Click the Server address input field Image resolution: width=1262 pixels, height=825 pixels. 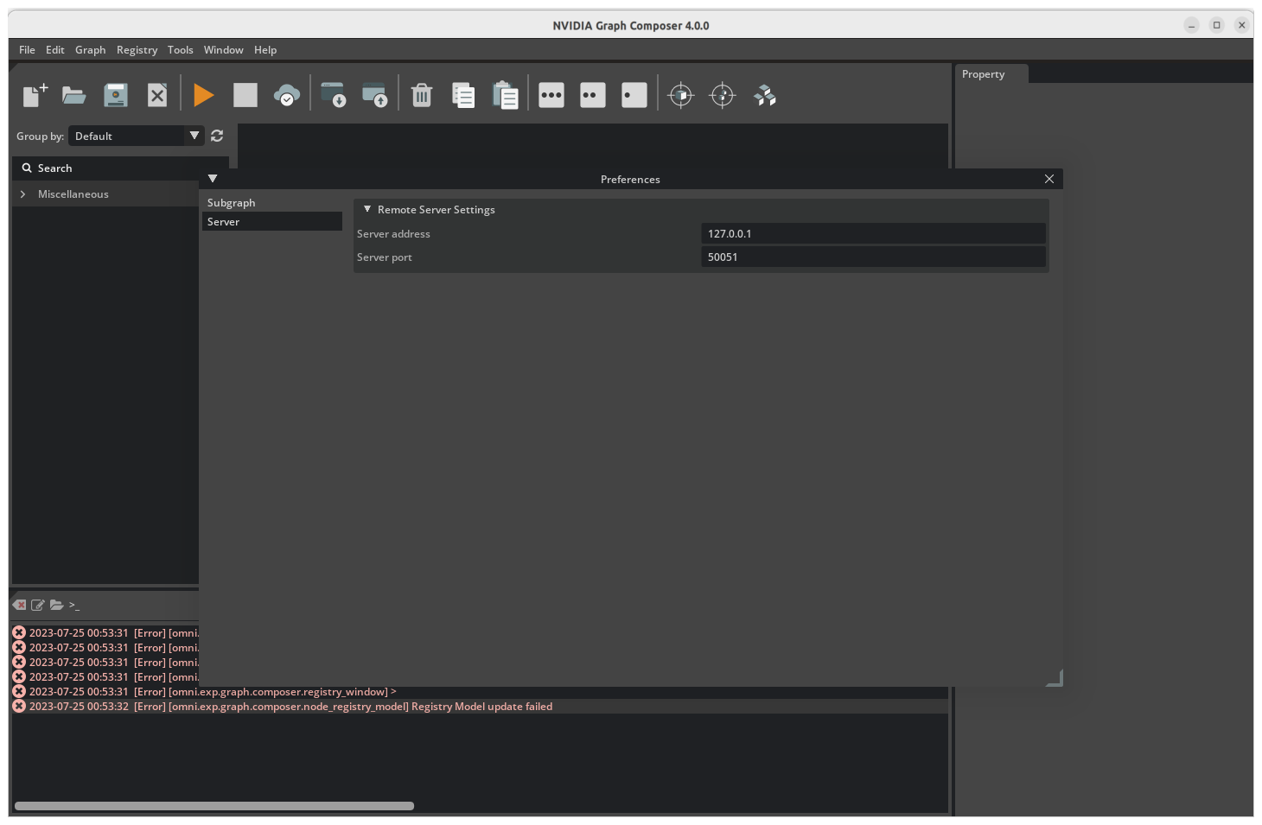tap(873, 233)
